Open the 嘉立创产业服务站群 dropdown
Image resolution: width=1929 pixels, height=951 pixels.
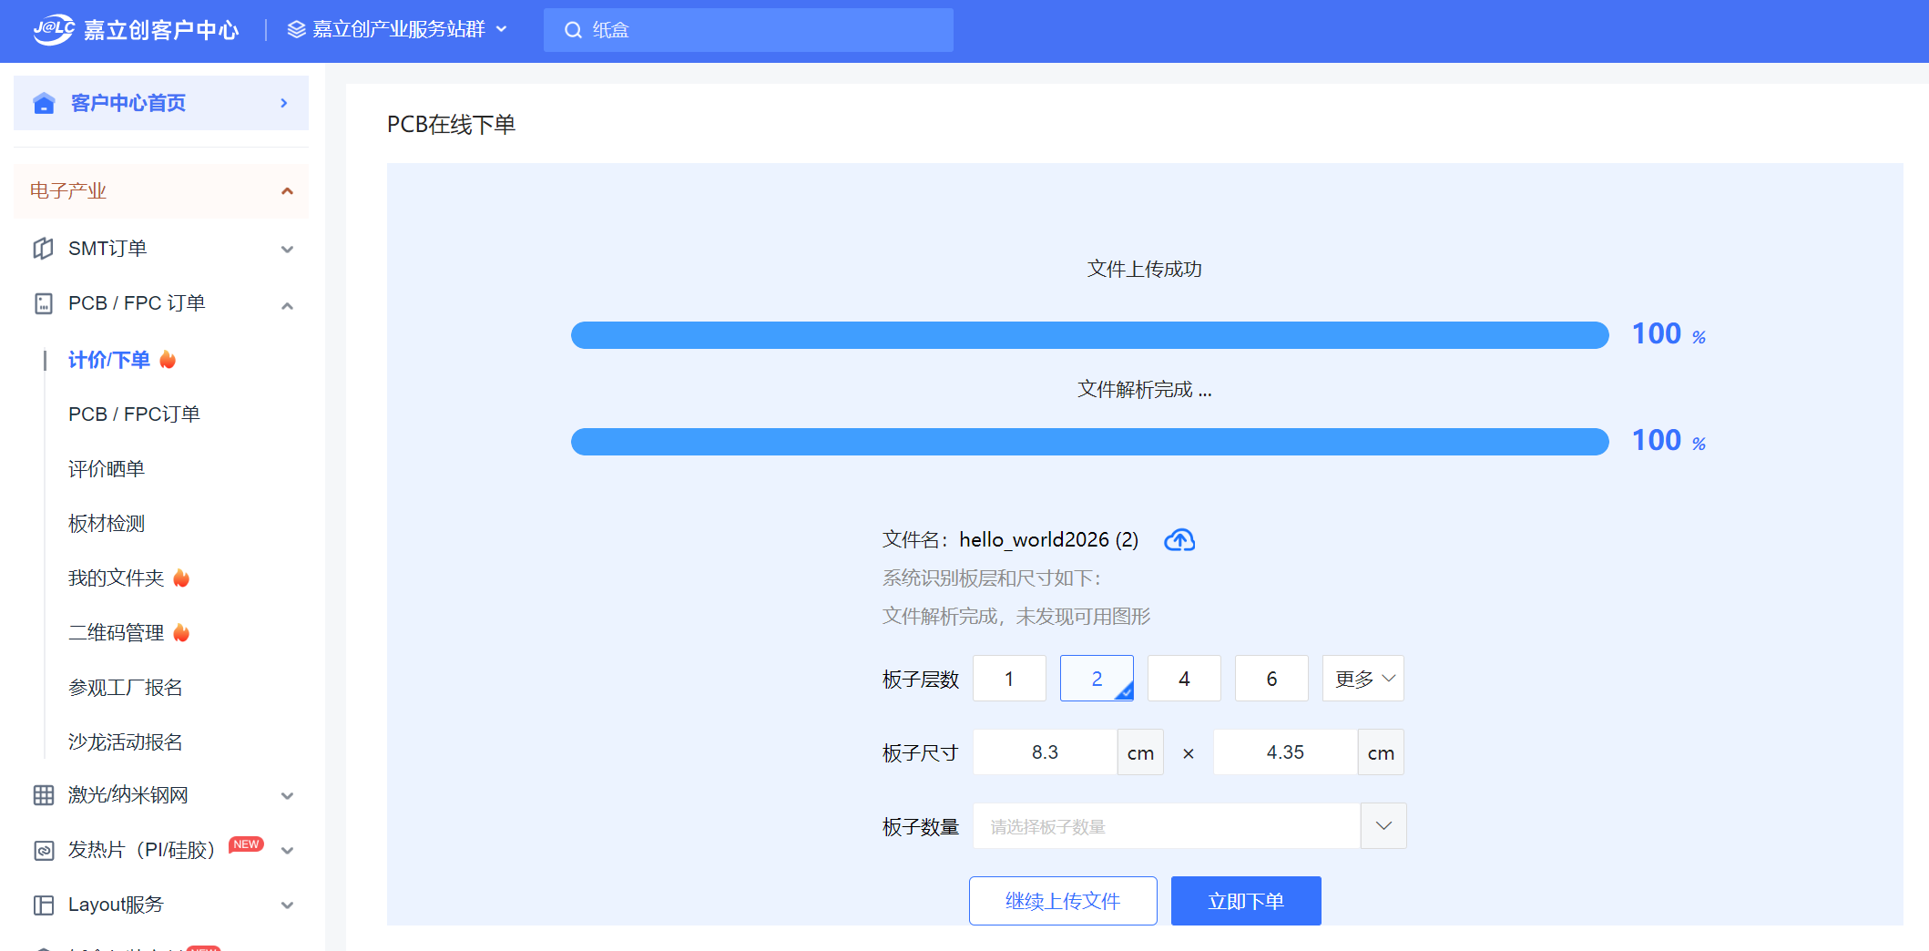pos(398,30)
